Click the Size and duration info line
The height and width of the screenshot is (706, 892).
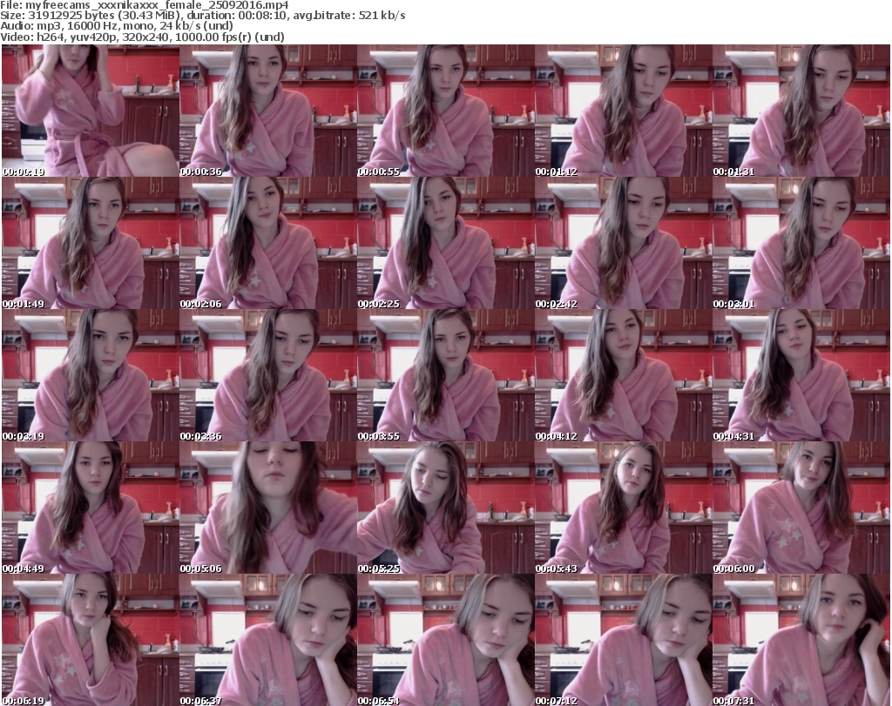click(204, 16)
